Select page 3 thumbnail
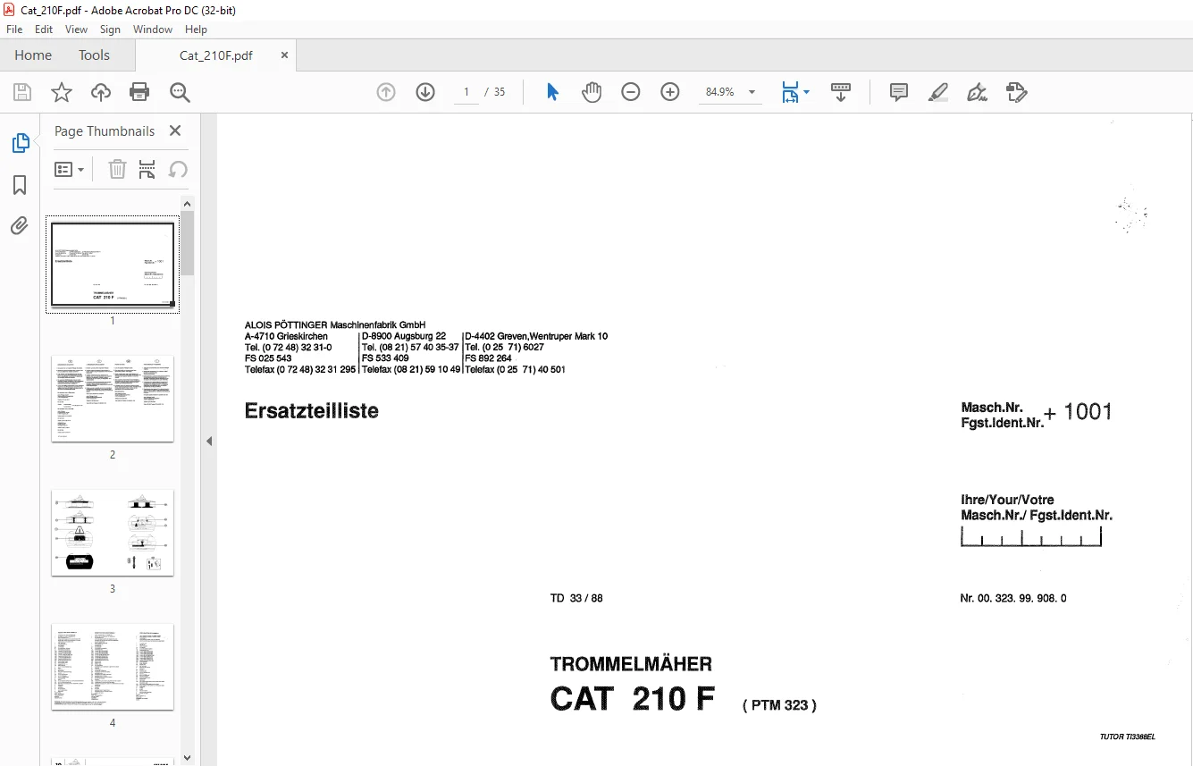 [113, 533]
